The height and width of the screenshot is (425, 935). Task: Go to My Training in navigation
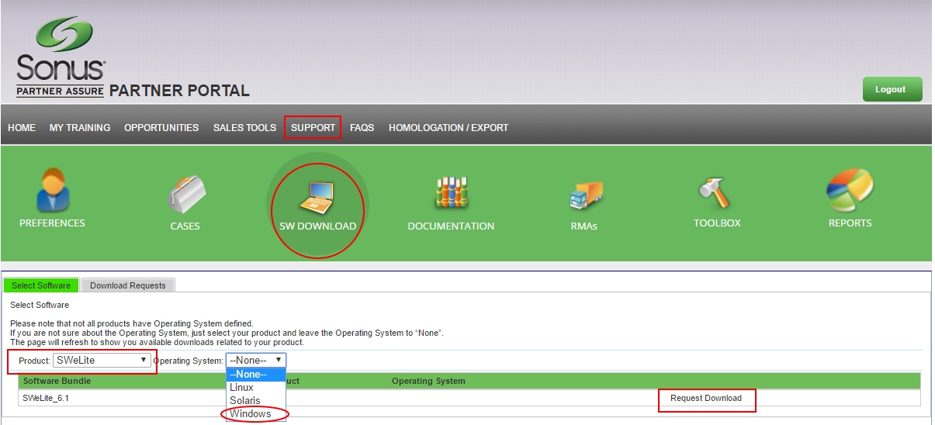(x=80, y=128)
